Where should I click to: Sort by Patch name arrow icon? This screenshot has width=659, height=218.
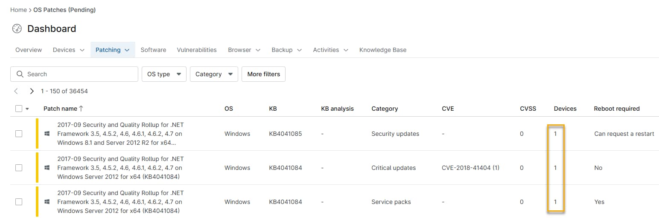click(x=81, y=109)
